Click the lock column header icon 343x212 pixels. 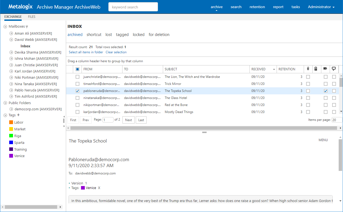pyautogui.click(x=316, y=69)
